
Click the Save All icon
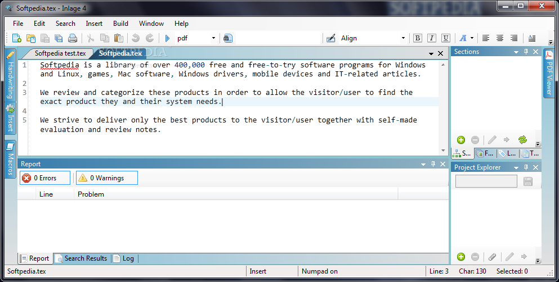(x=59, y=38)
